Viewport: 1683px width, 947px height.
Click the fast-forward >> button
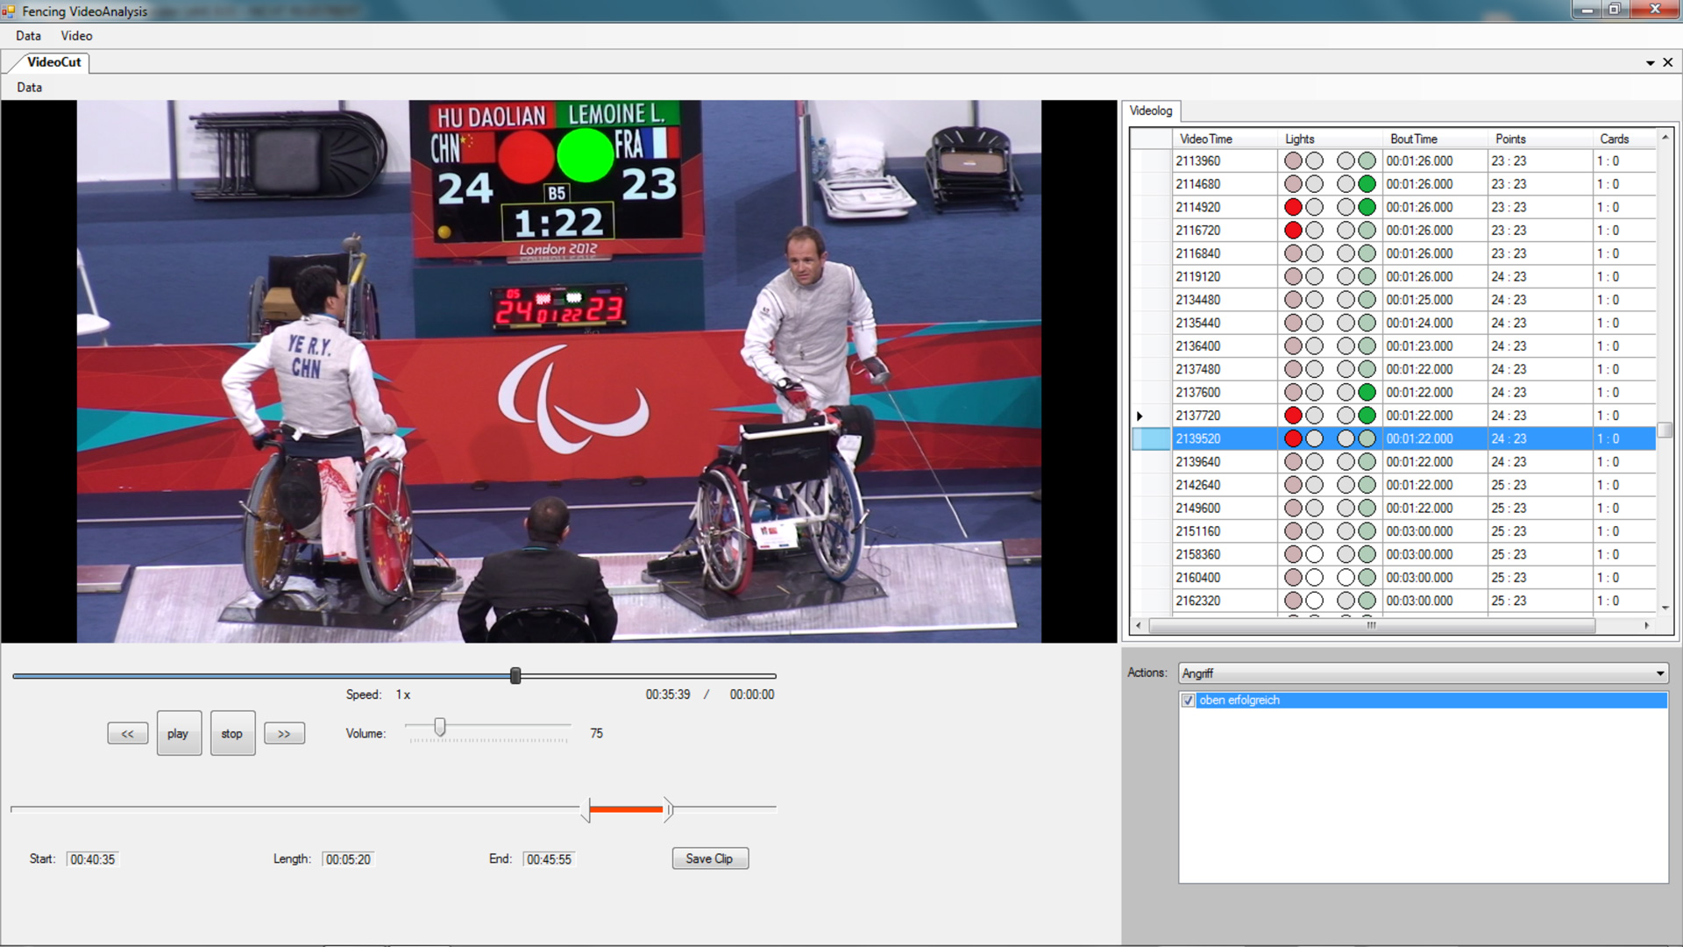click(x=284, y=734)
